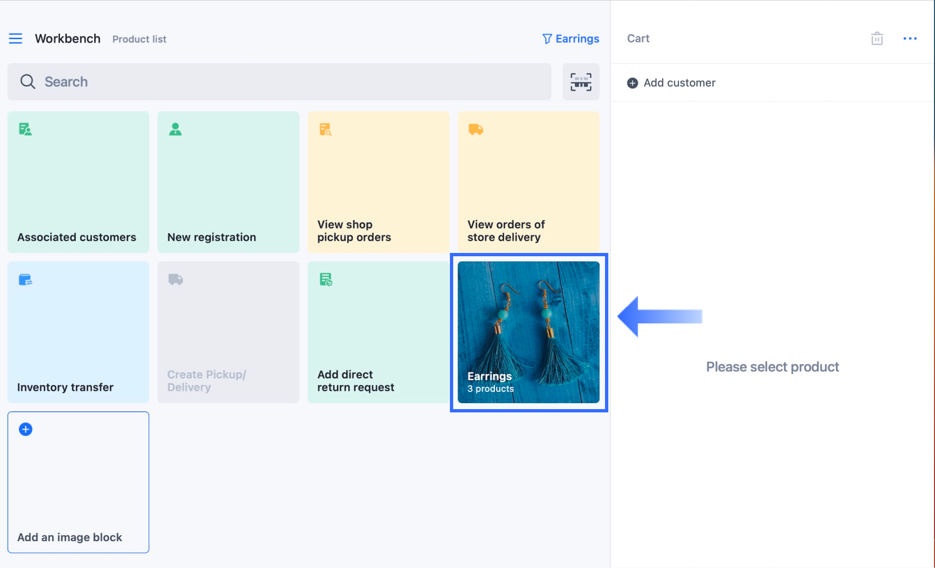Open the hamburger navigation menu
The image size is (935, 568).
(15, 38)
